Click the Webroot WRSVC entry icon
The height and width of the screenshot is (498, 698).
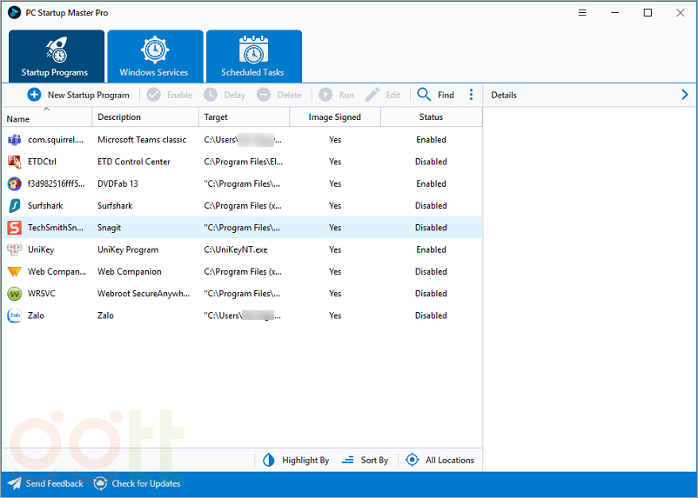click(x=14, y=294)
